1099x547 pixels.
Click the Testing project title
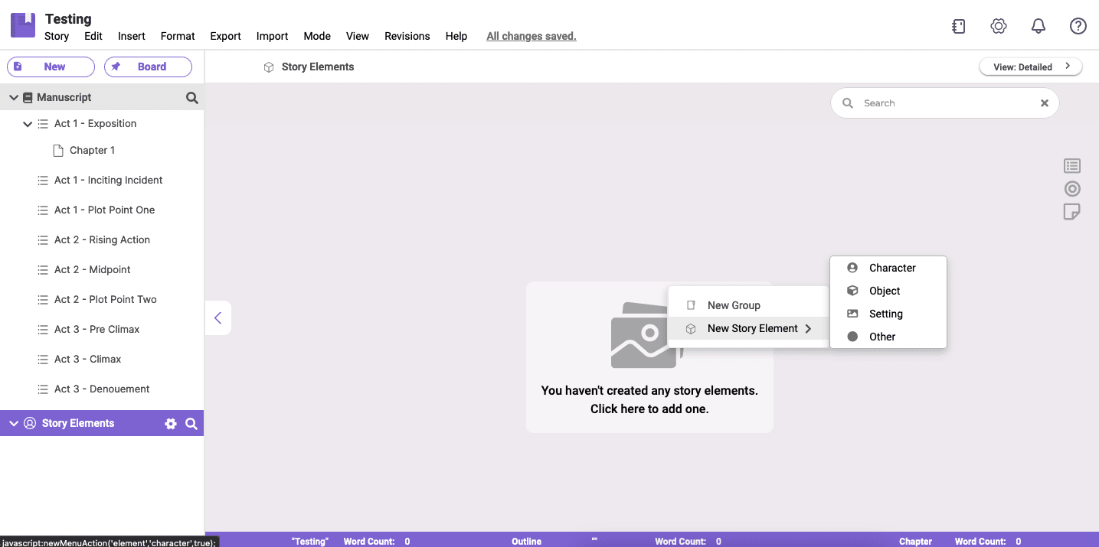68,19
